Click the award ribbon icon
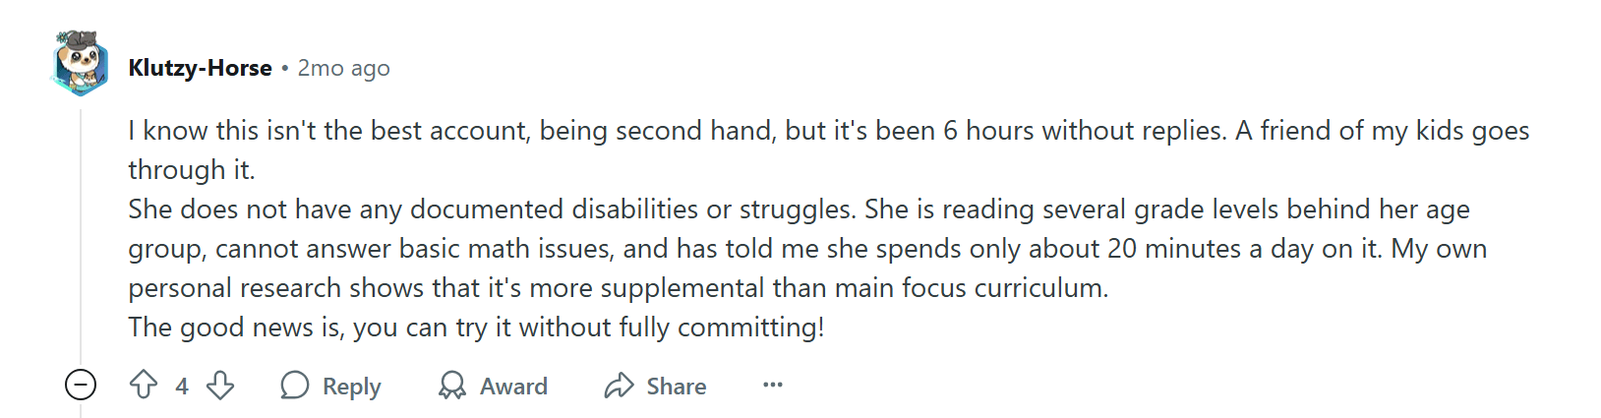The image size is (1601, 418). (x=452, y=386)
